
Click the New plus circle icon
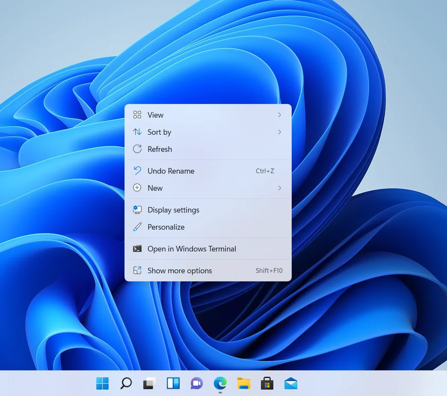tap(137, 188)
